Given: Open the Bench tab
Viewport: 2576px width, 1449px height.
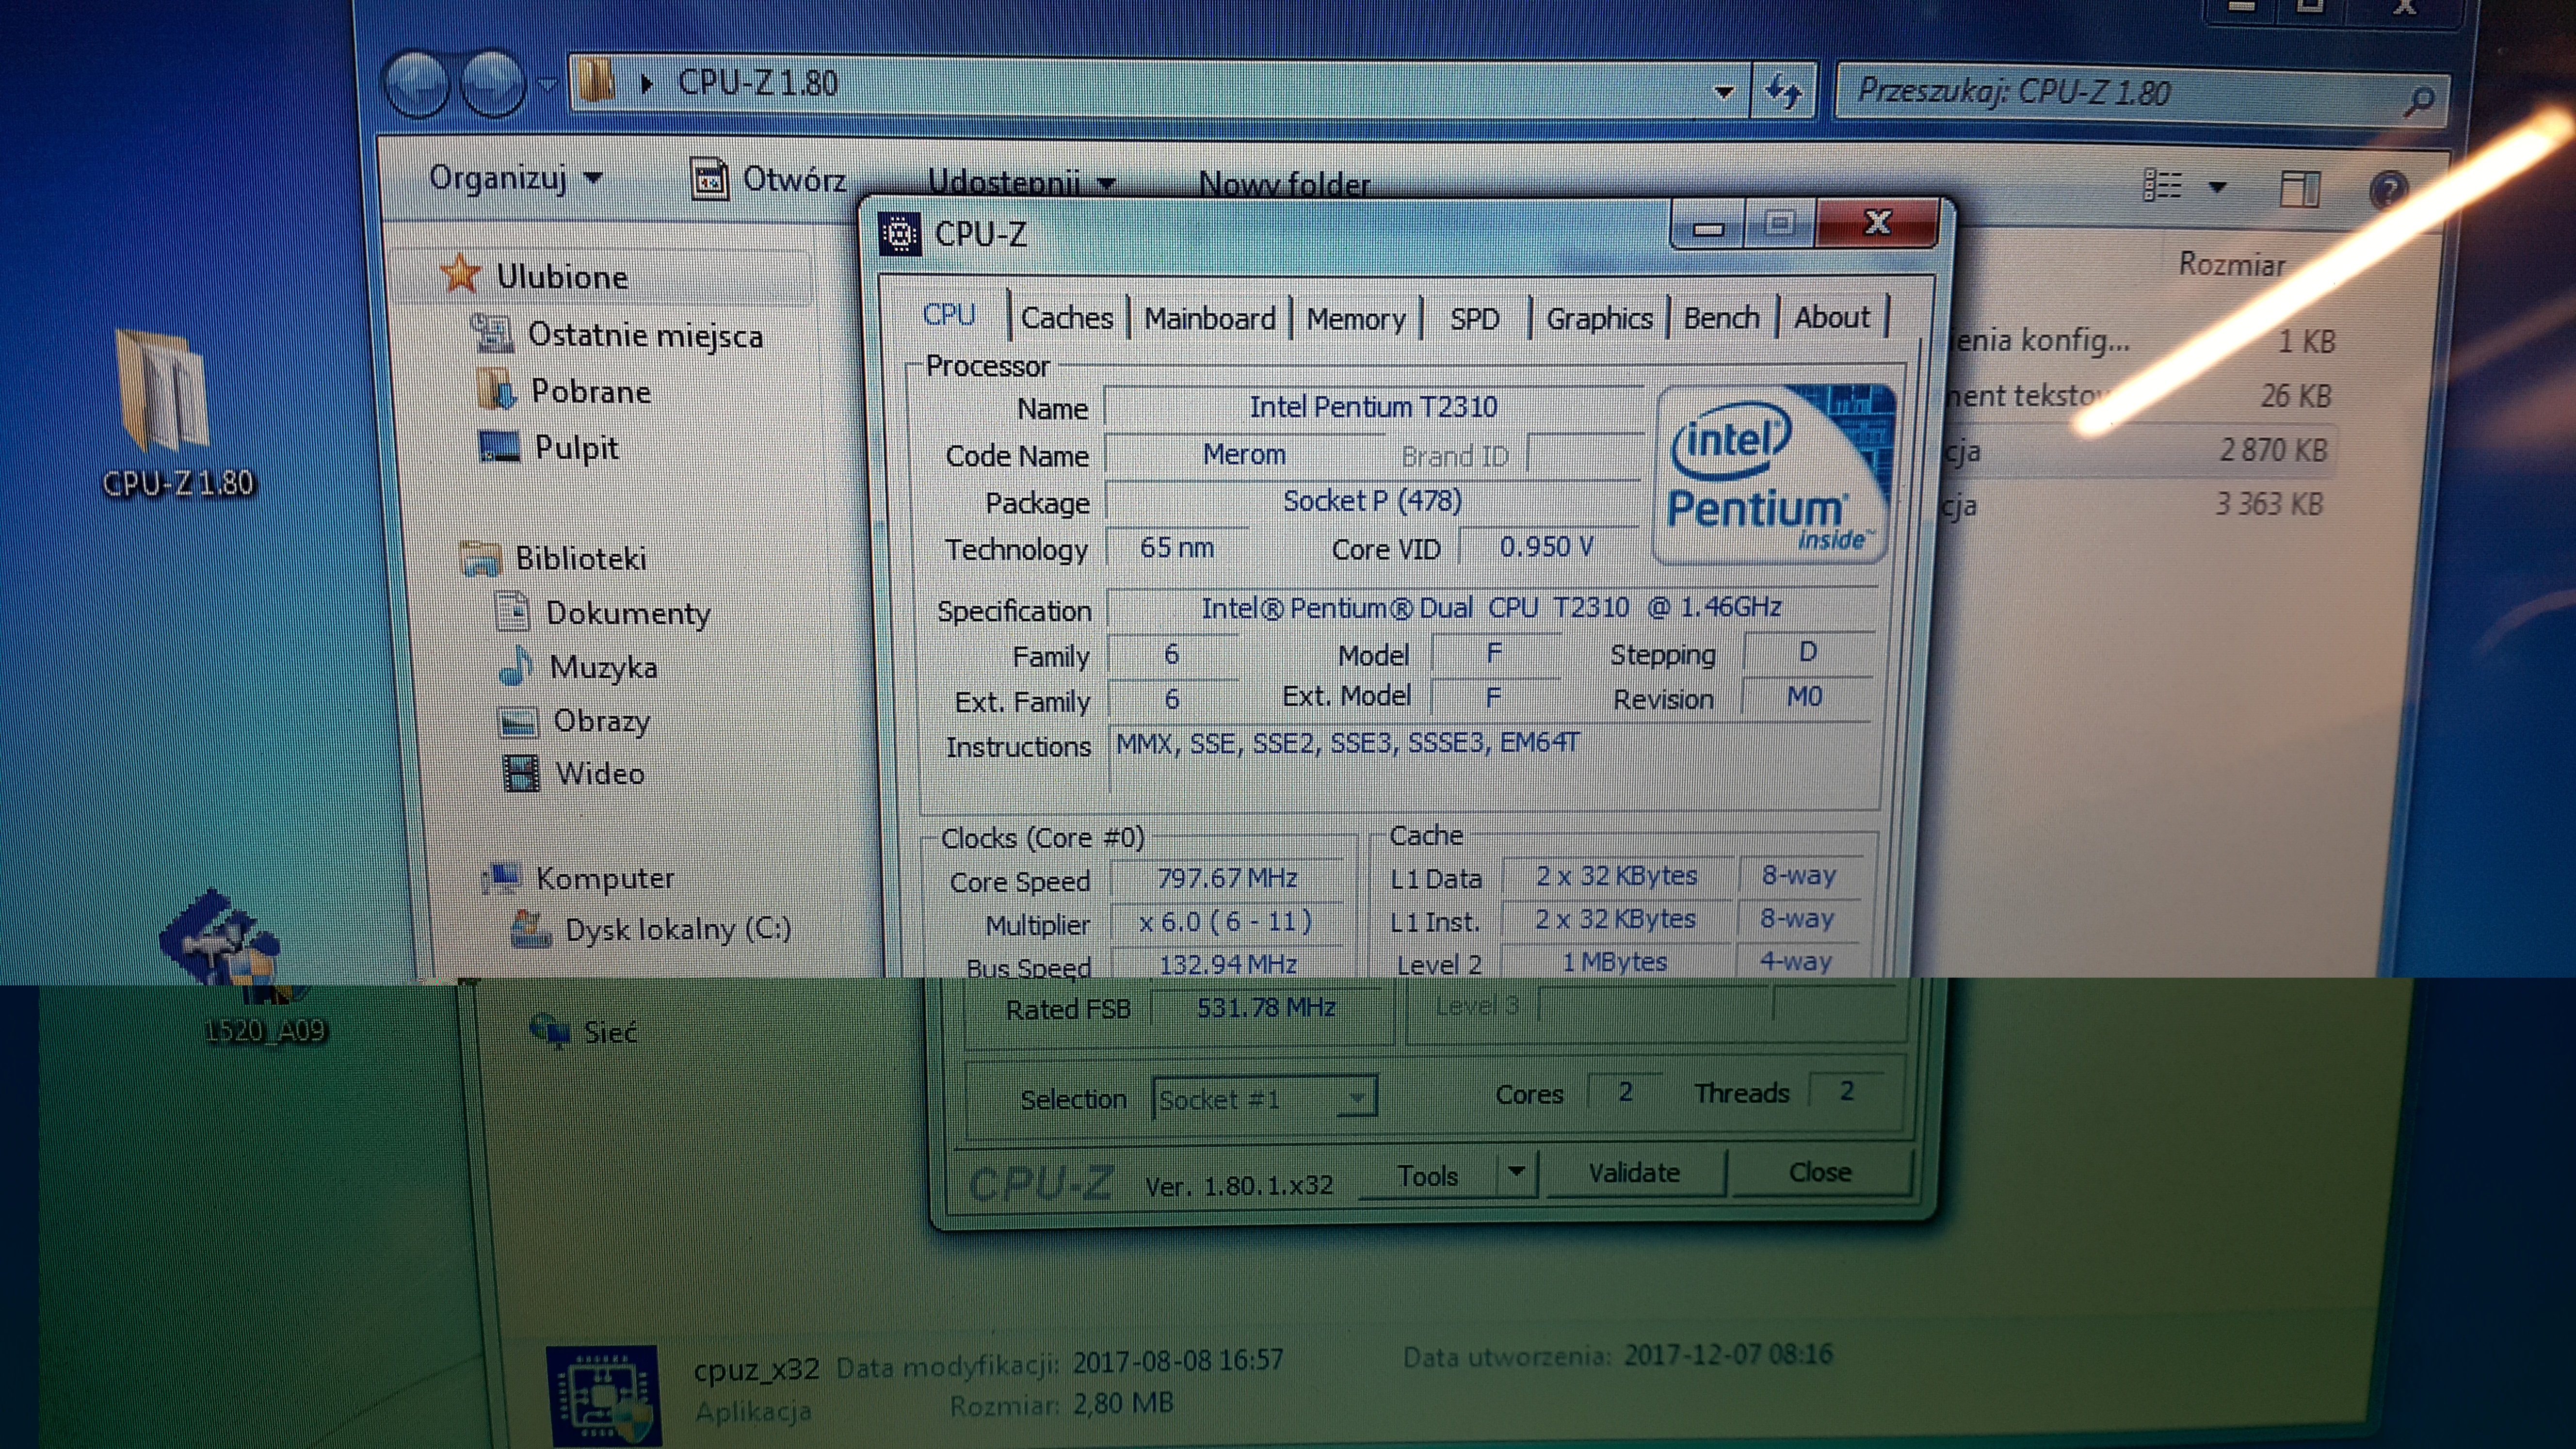Looking at the screenshot, I should pyautogui.click(x=1721, y=317).
